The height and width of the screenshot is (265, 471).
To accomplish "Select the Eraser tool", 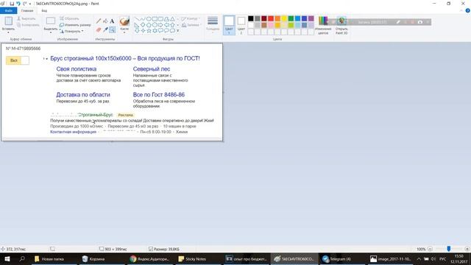I will point(99,29).
